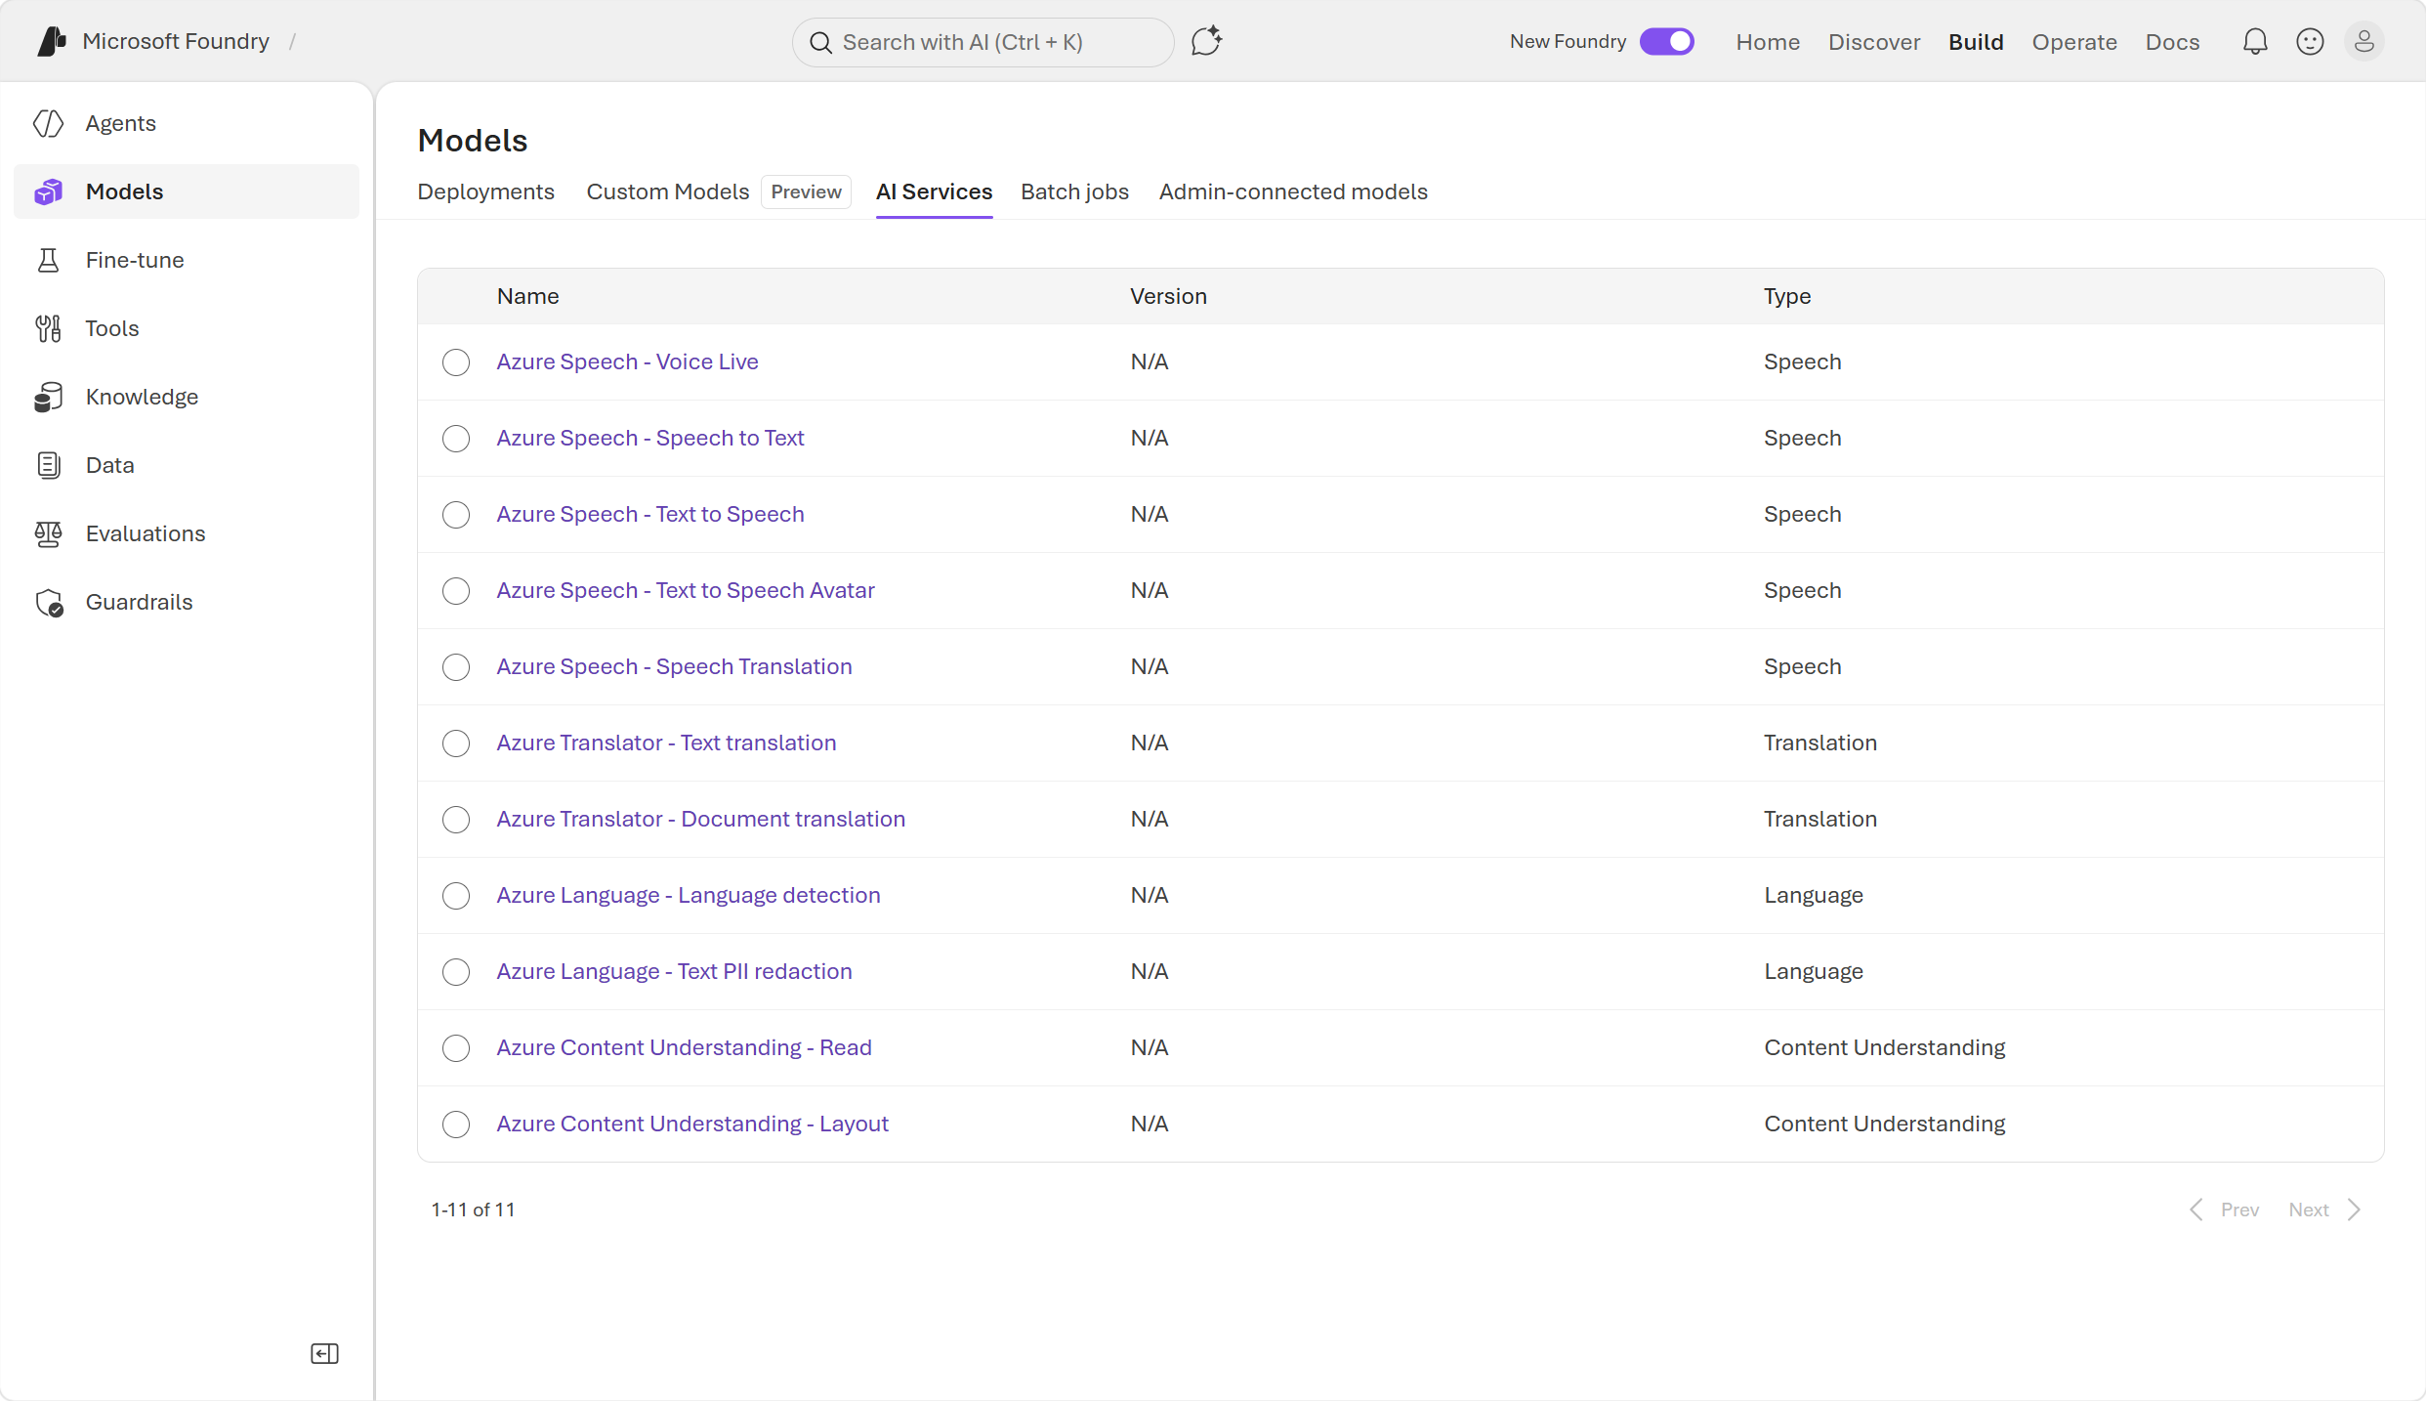Image resolution: width=2426 pixels, height=1401 pixels.
Task: Click the Name column header
Action: (527, 296)
